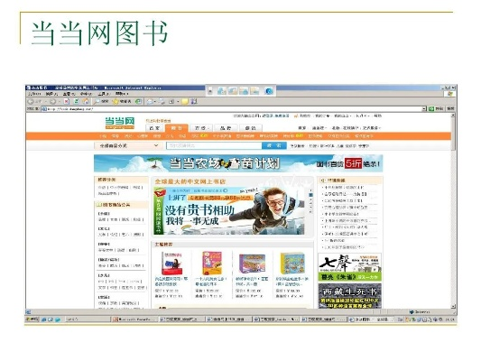
Task: Click the third book cover under 主编推荐
Action: click(x=252, y=264)
